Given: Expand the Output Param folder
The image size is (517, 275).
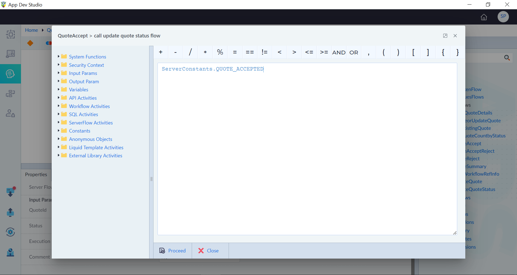Looking at the screenshot, I should pos(58,81).
